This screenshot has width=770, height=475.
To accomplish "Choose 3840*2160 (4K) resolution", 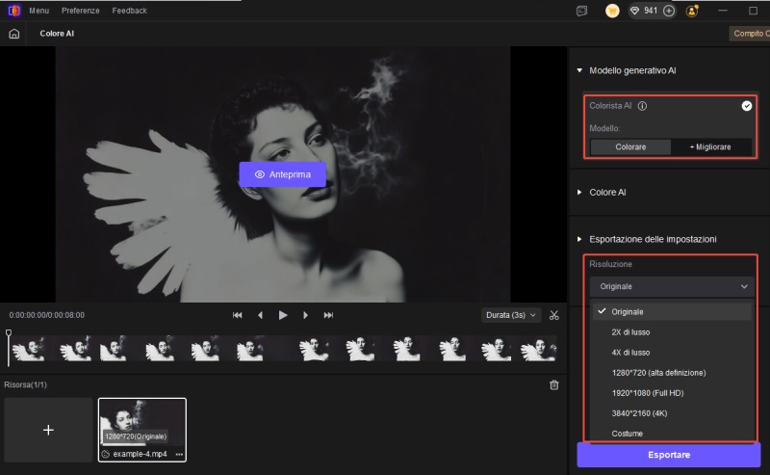I will [672, 413].
